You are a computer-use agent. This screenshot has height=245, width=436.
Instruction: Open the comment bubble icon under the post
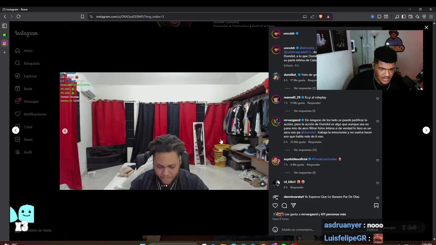(x=284, y=206)
